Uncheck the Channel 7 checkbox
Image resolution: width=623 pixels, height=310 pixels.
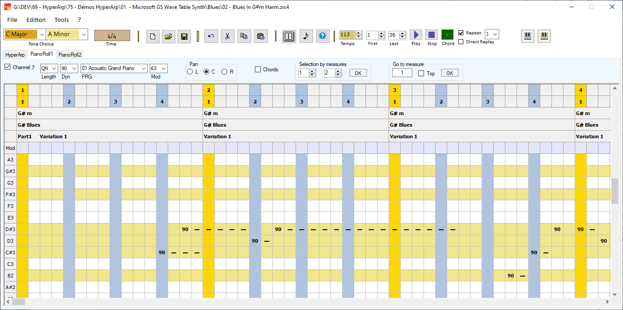pyautogui.click(x=7, y=67)
